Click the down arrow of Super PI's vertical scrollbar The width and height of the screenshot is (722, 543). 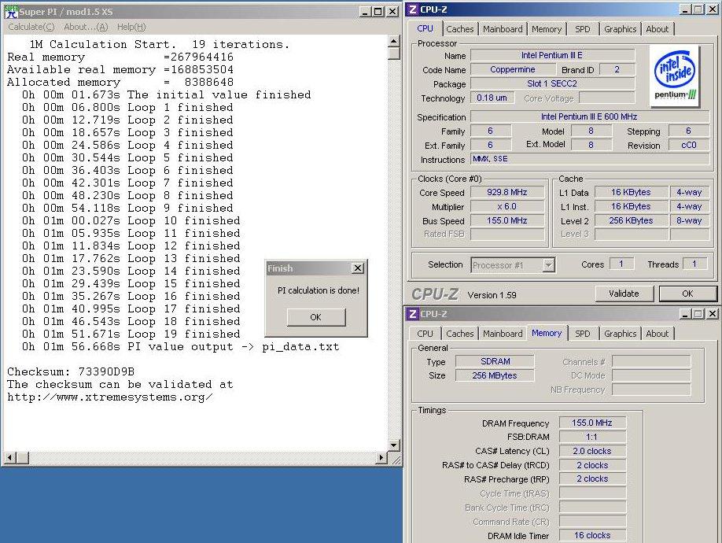coord(394,445)
